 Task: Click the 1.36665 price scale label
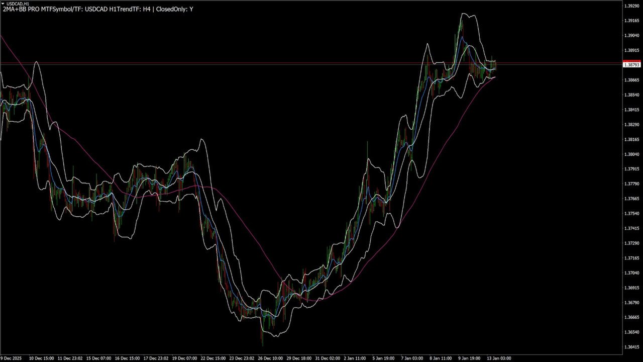631,317
